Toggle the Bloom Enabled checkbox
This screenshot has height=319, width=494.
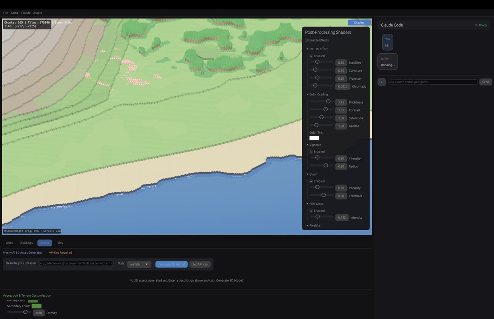tap(311, 181)
